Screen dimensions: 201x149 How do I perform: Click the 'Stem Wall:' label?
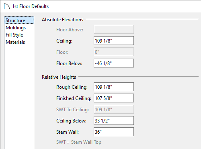[68, 132]
